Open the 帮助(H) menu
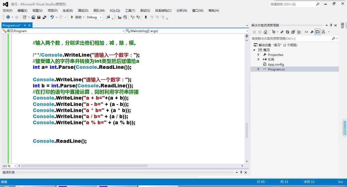The width and height of the screenshot is (347, 187). (x=214, y=10)
